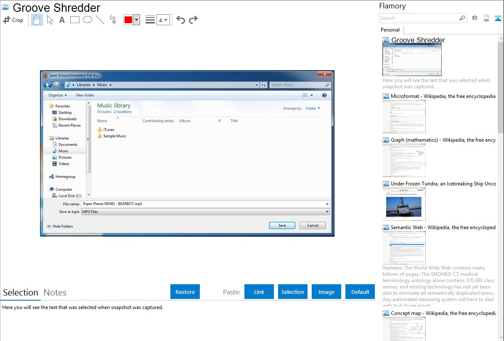The width and height of the screenshot is (504, 341).
Task: Click the red color swatch
Action: point(128,20)
